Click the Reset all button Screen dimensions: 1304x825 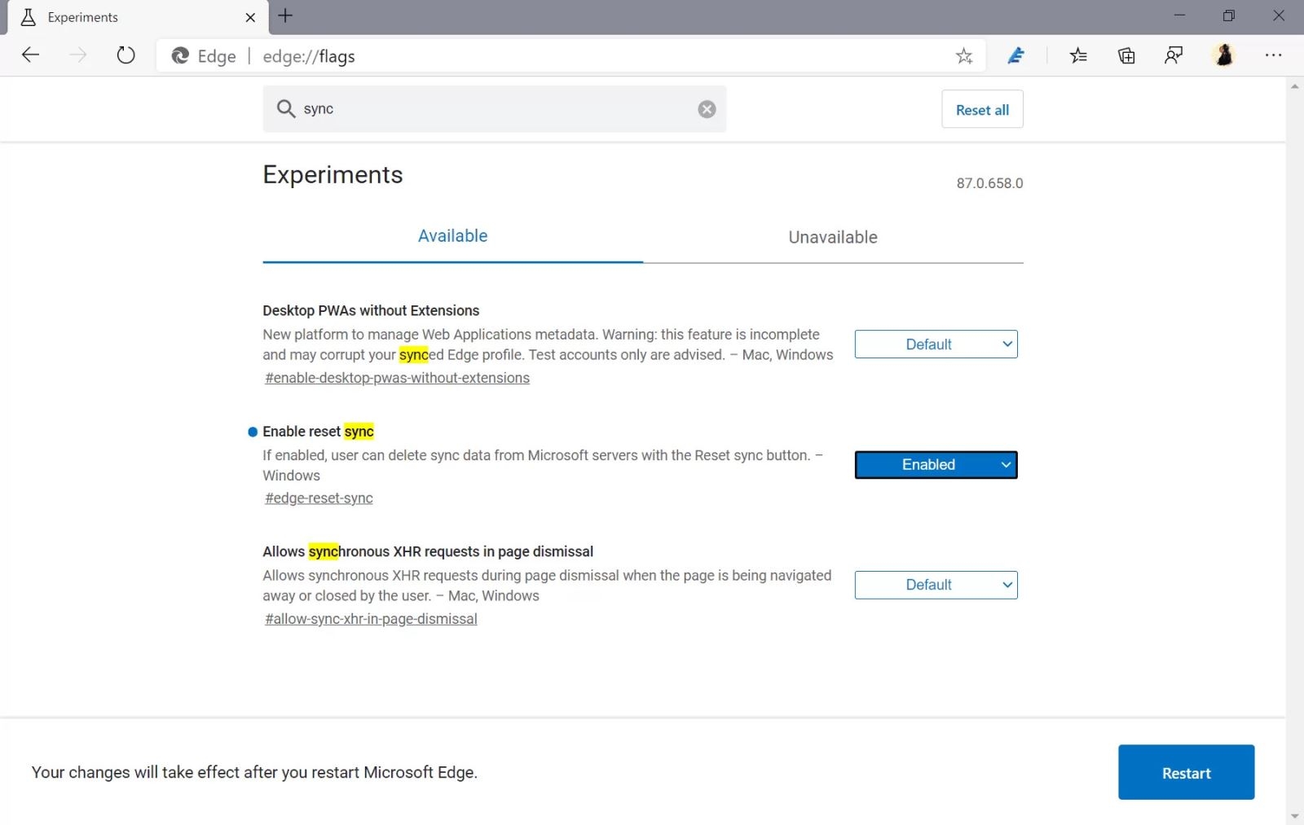point(982,109)
